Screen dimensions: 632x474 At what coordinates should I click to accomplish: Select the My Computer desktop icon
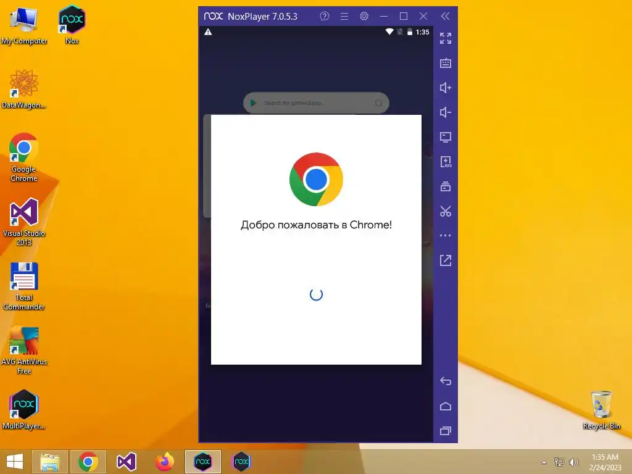coord(24,26)
